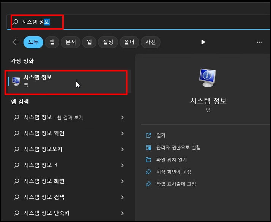Viewport: 271px width, 222px height.
Task: Switch to the 웹 filter tab
Action: (x=89, y=42)
